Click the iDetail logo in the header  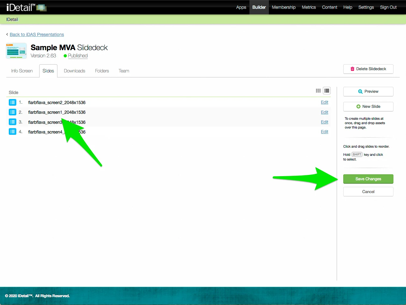(x=26, y=7)
